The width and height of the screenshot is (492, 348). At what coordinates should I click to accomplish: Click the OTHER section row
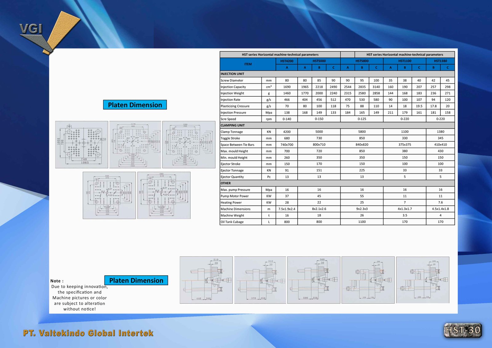click(x=337, y=183)
